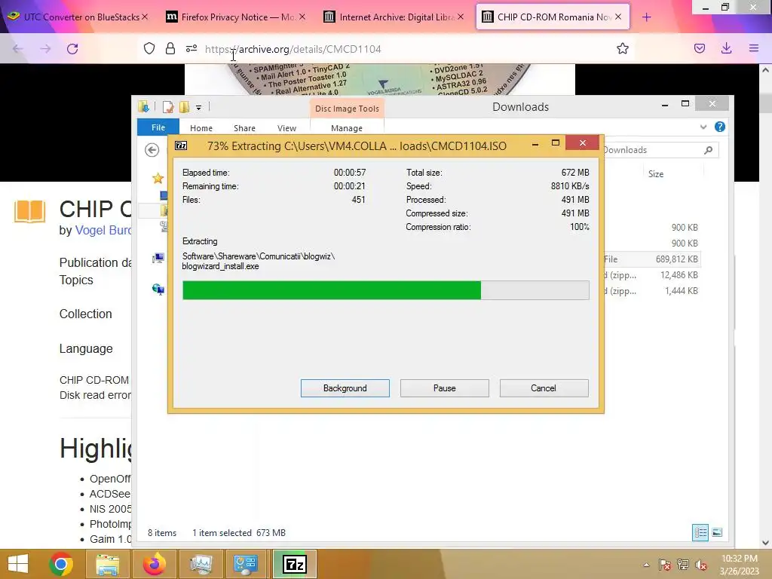
Task: Cancel the extraction
Action: tap(544, 388)
